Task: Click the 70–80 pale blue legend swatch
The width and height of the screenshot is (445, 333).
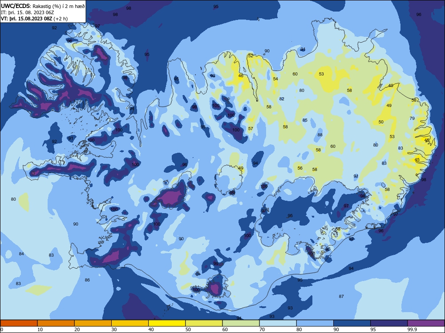Action: pyautogui.click(x=278, y=323)
